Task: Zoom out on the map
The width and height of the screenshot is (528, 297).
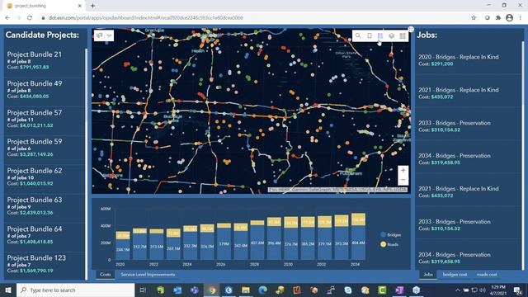Action: pyautogui.click(x=403, y=180)
